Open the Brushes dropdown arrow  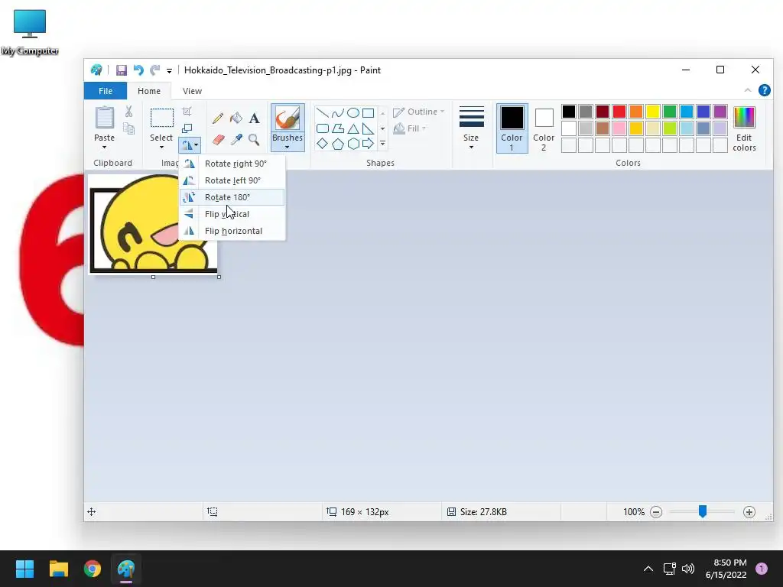[288, 148]
